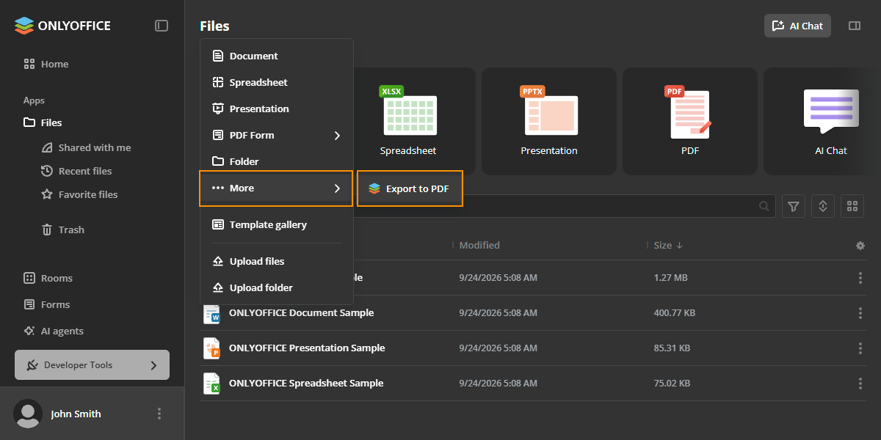Create a new Document from menu

pos(277,56)
